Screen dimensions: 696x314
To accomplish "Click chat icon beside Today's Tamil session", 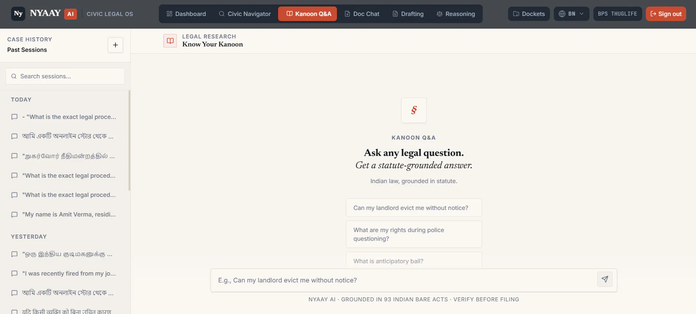I will tap(15, 156).
